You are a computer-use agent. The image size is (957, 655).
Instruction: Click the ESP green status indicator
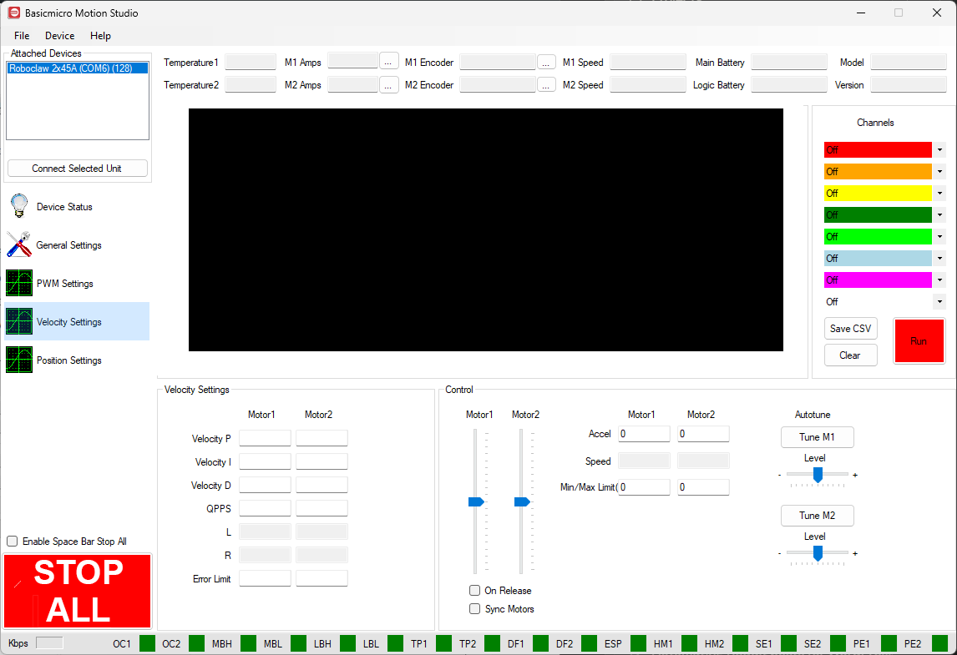coord(638,643)
